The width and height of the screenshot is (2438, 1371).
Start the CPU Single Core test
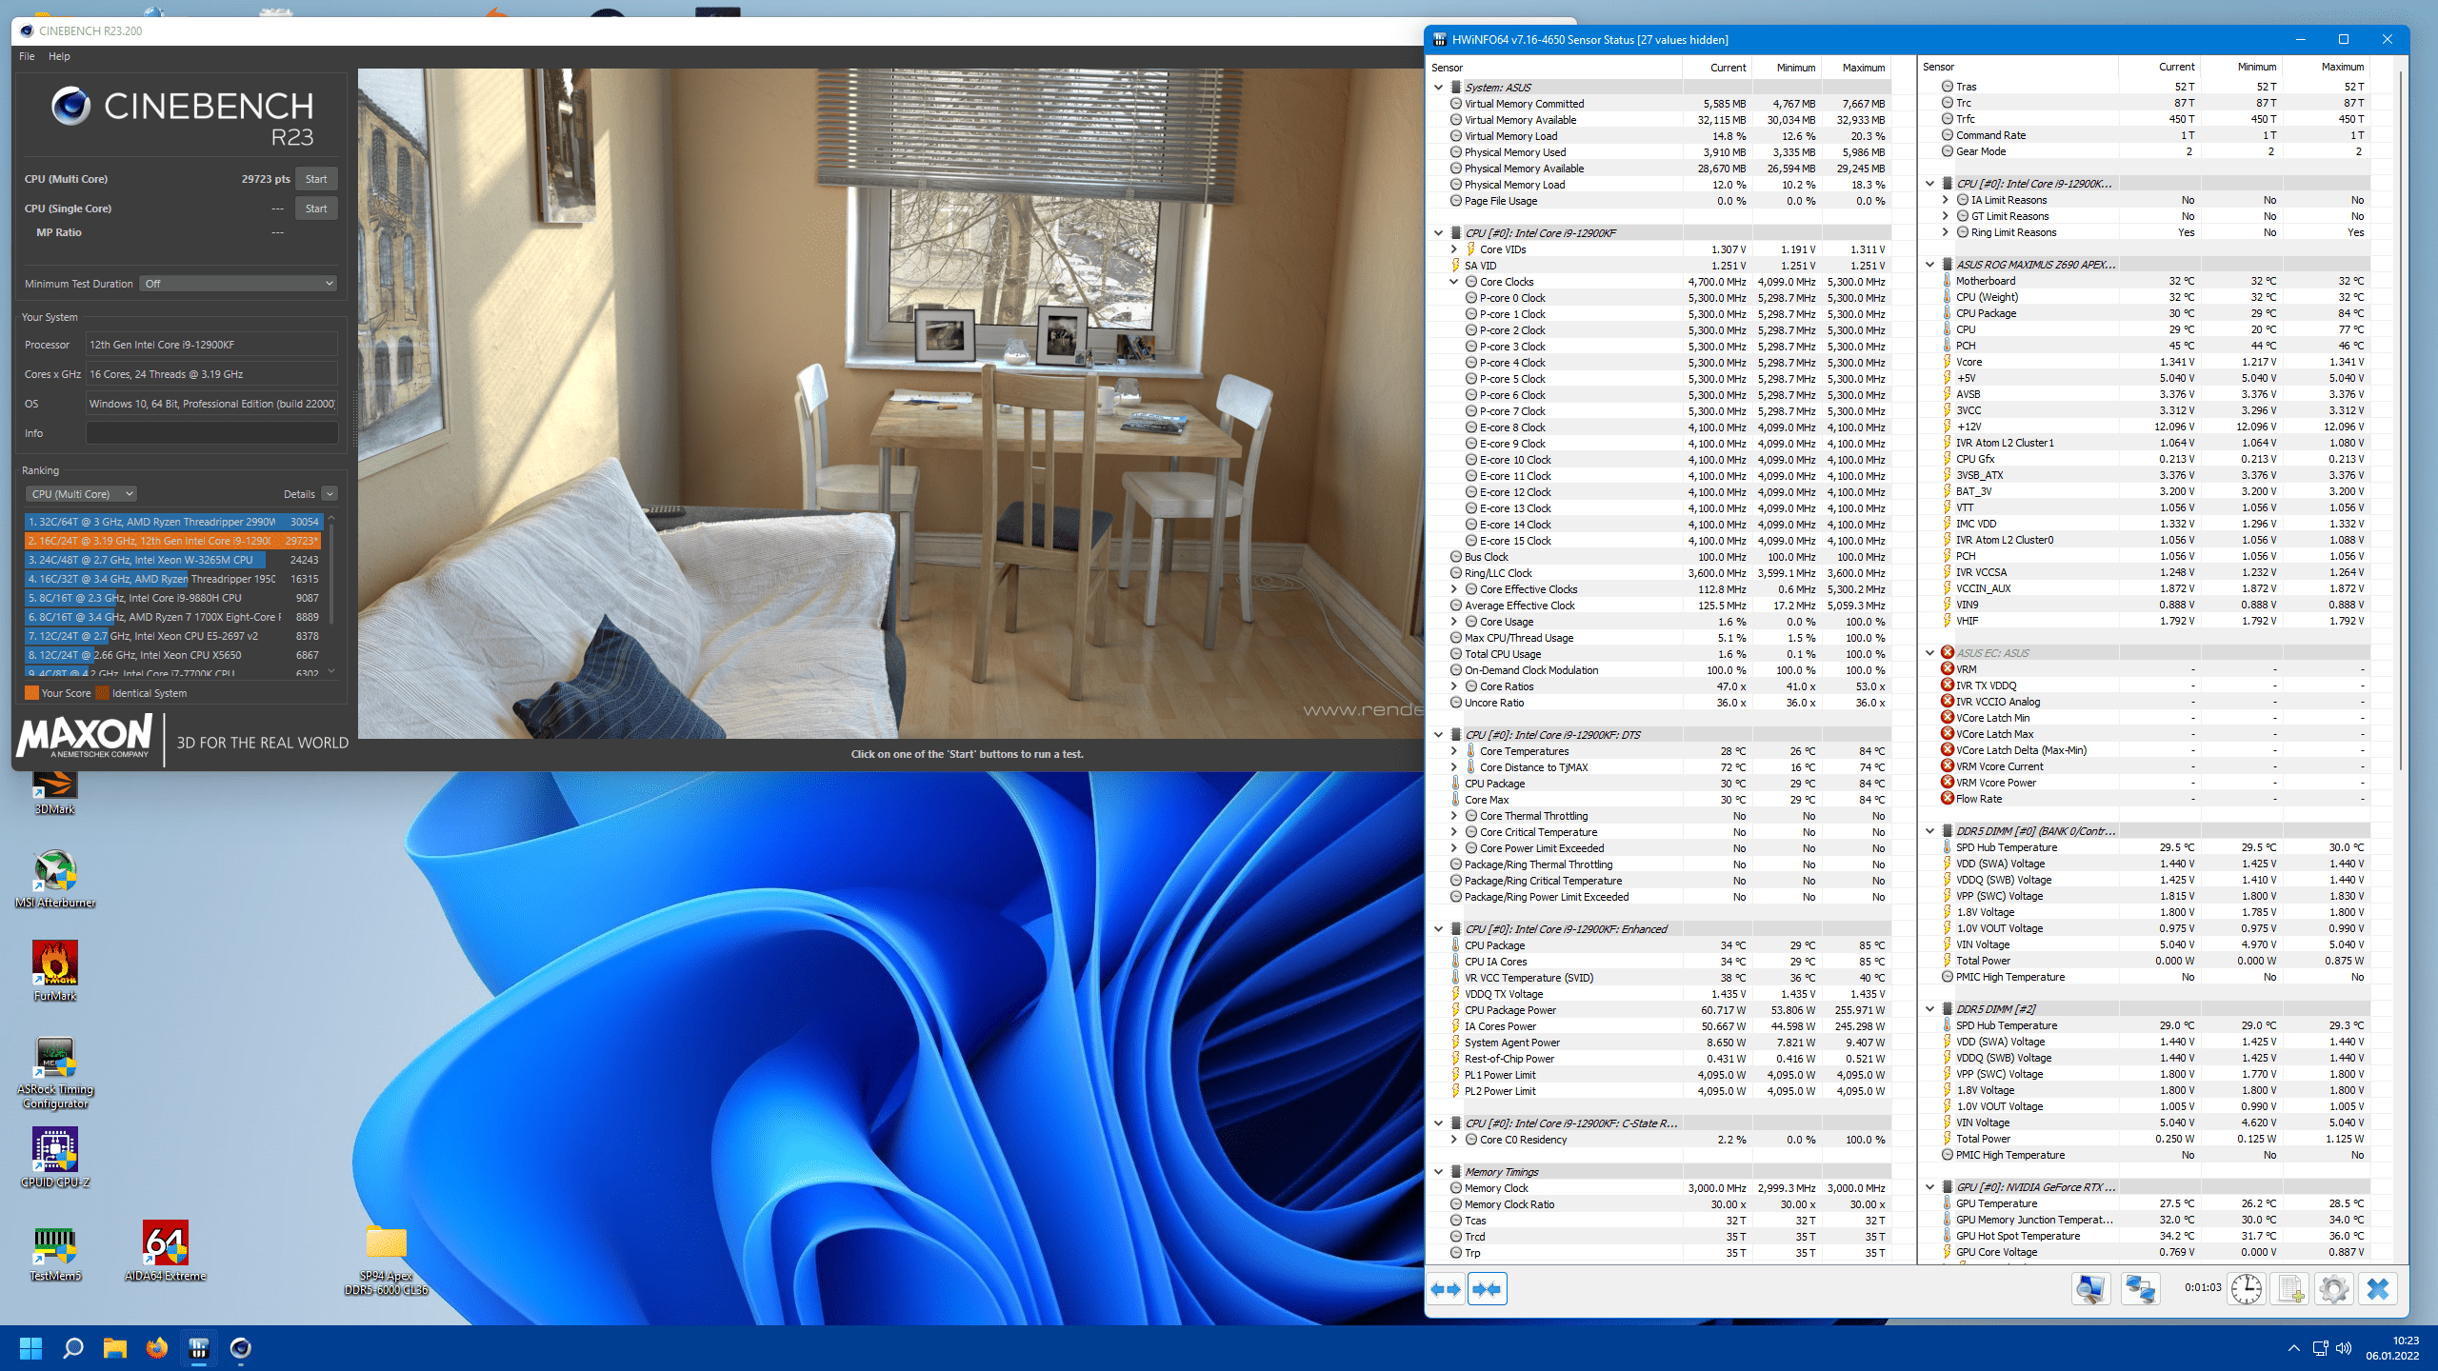tap(316, 209)
